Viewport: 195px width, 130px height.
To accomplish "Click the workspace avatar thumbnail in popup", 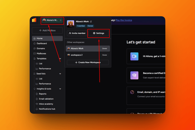I will (x=70, y=23).
